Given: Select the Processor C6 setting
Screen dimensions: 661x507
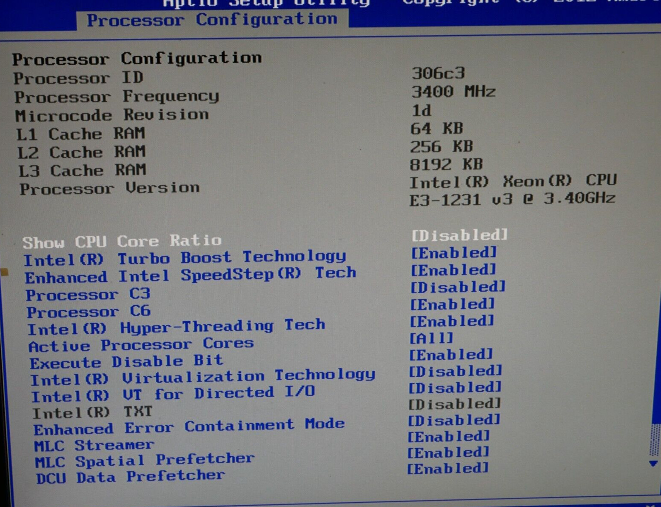Looking at the screenshot, I should 89,312.
